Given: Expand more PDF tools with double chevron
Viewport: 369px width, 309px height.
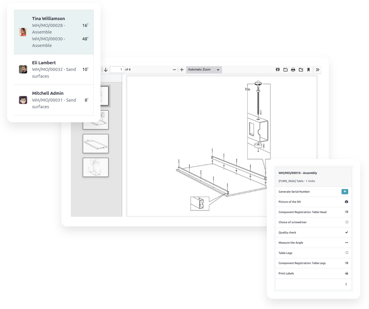Looking at the screenshot, I should click(317, 70).
